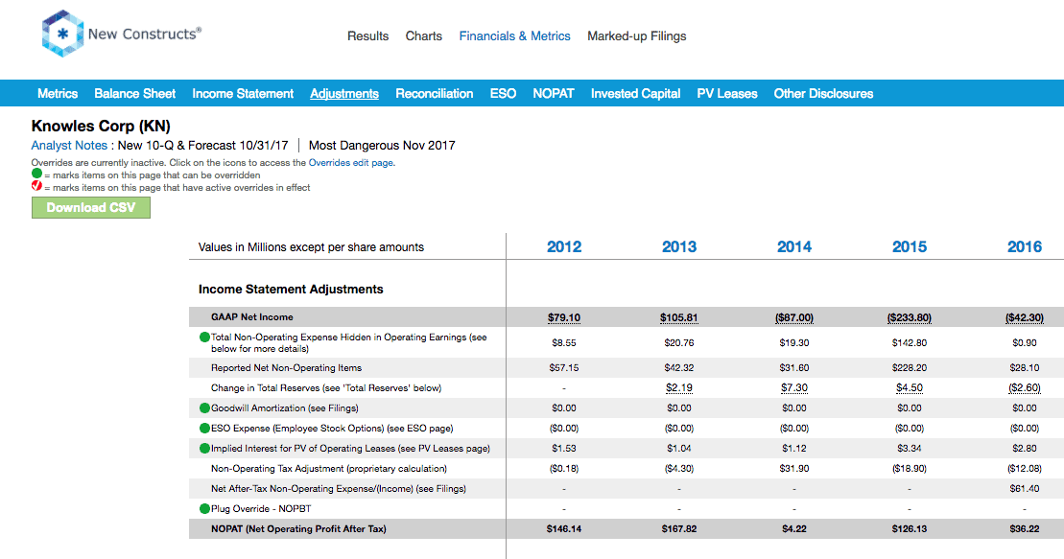The height and width of the screenshot is (559, 1064).
Task: Open the Income Statement tab
Action: click(243, 94)
